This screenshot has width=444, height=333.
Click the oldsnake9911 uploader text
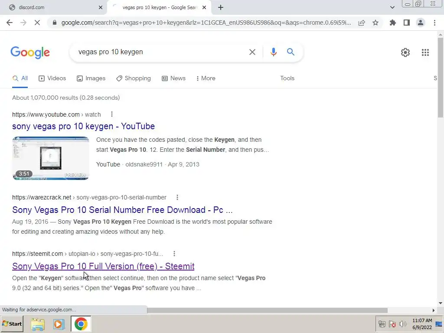pos(144,164)
